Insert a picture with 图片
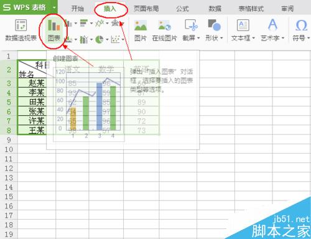The image size is (311, 239). [x=141, y=30]
